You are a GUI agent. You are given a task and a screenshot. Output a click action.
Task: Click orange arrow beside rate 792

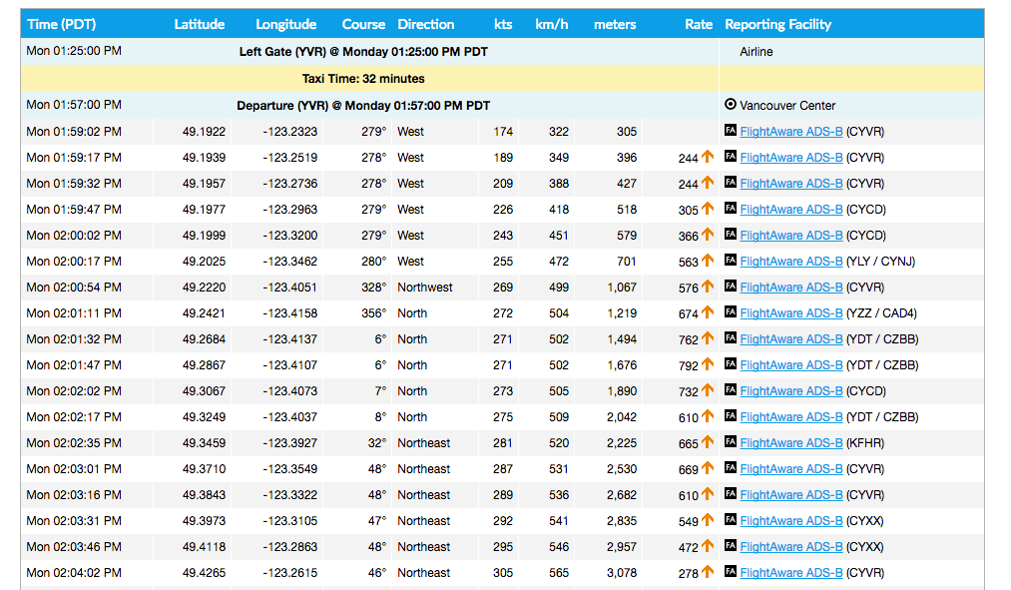708,364
